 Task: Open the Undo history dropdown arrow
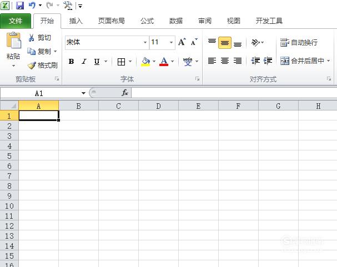pos(40,6)
